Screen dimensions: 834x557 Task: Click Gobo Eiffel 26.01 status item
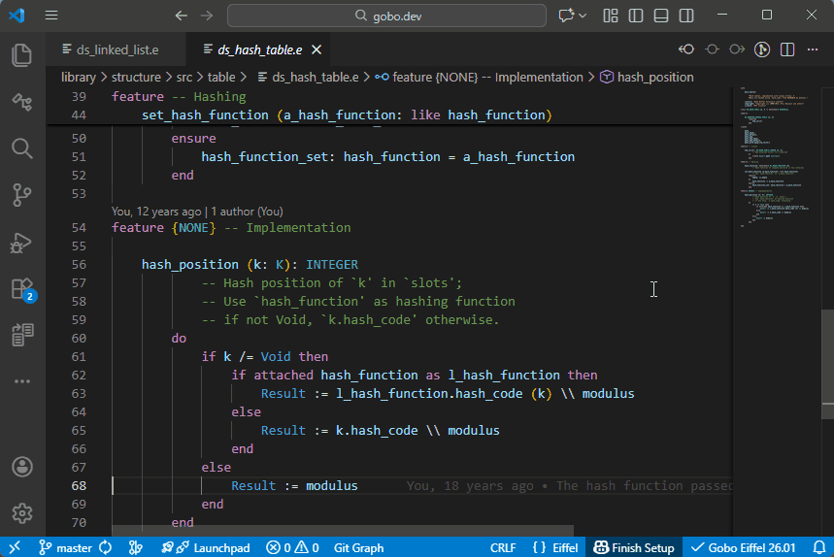coord(744,547)
